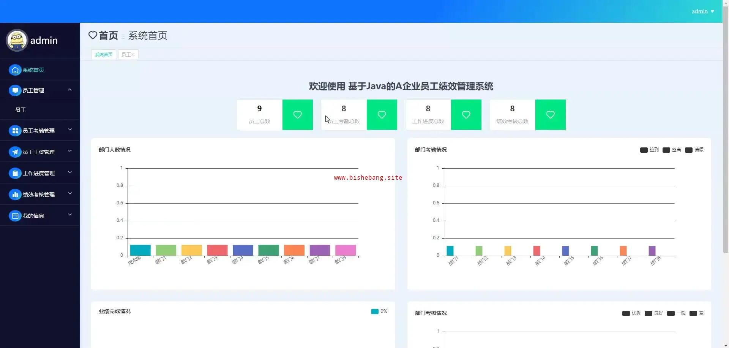Toggle the 签到 legend series
This screenshot has height=348, width=729.
pyautogui.click(x=649, y=150)
